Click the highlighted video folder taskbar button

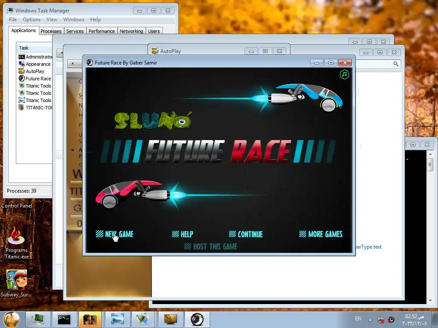tap(90, 319)
